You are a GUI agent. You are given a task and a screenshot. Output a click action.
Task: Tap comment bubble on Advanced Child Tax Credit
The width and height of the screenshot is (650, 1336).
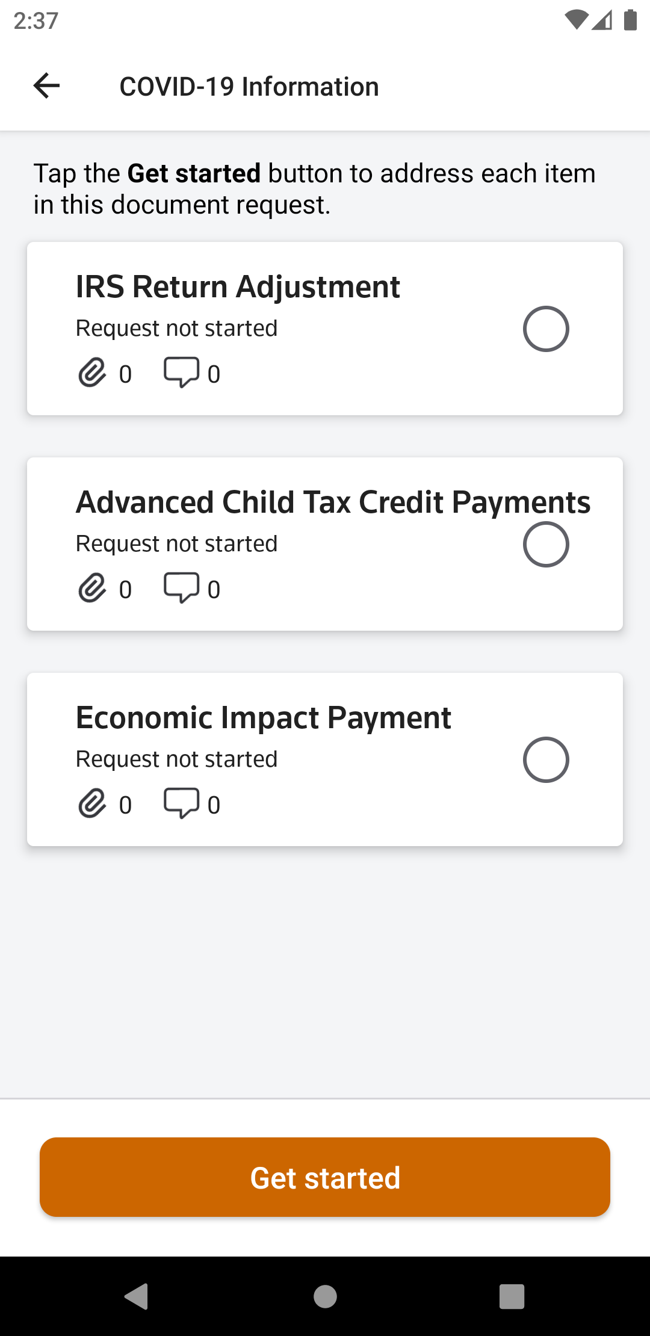coord(181,588)
